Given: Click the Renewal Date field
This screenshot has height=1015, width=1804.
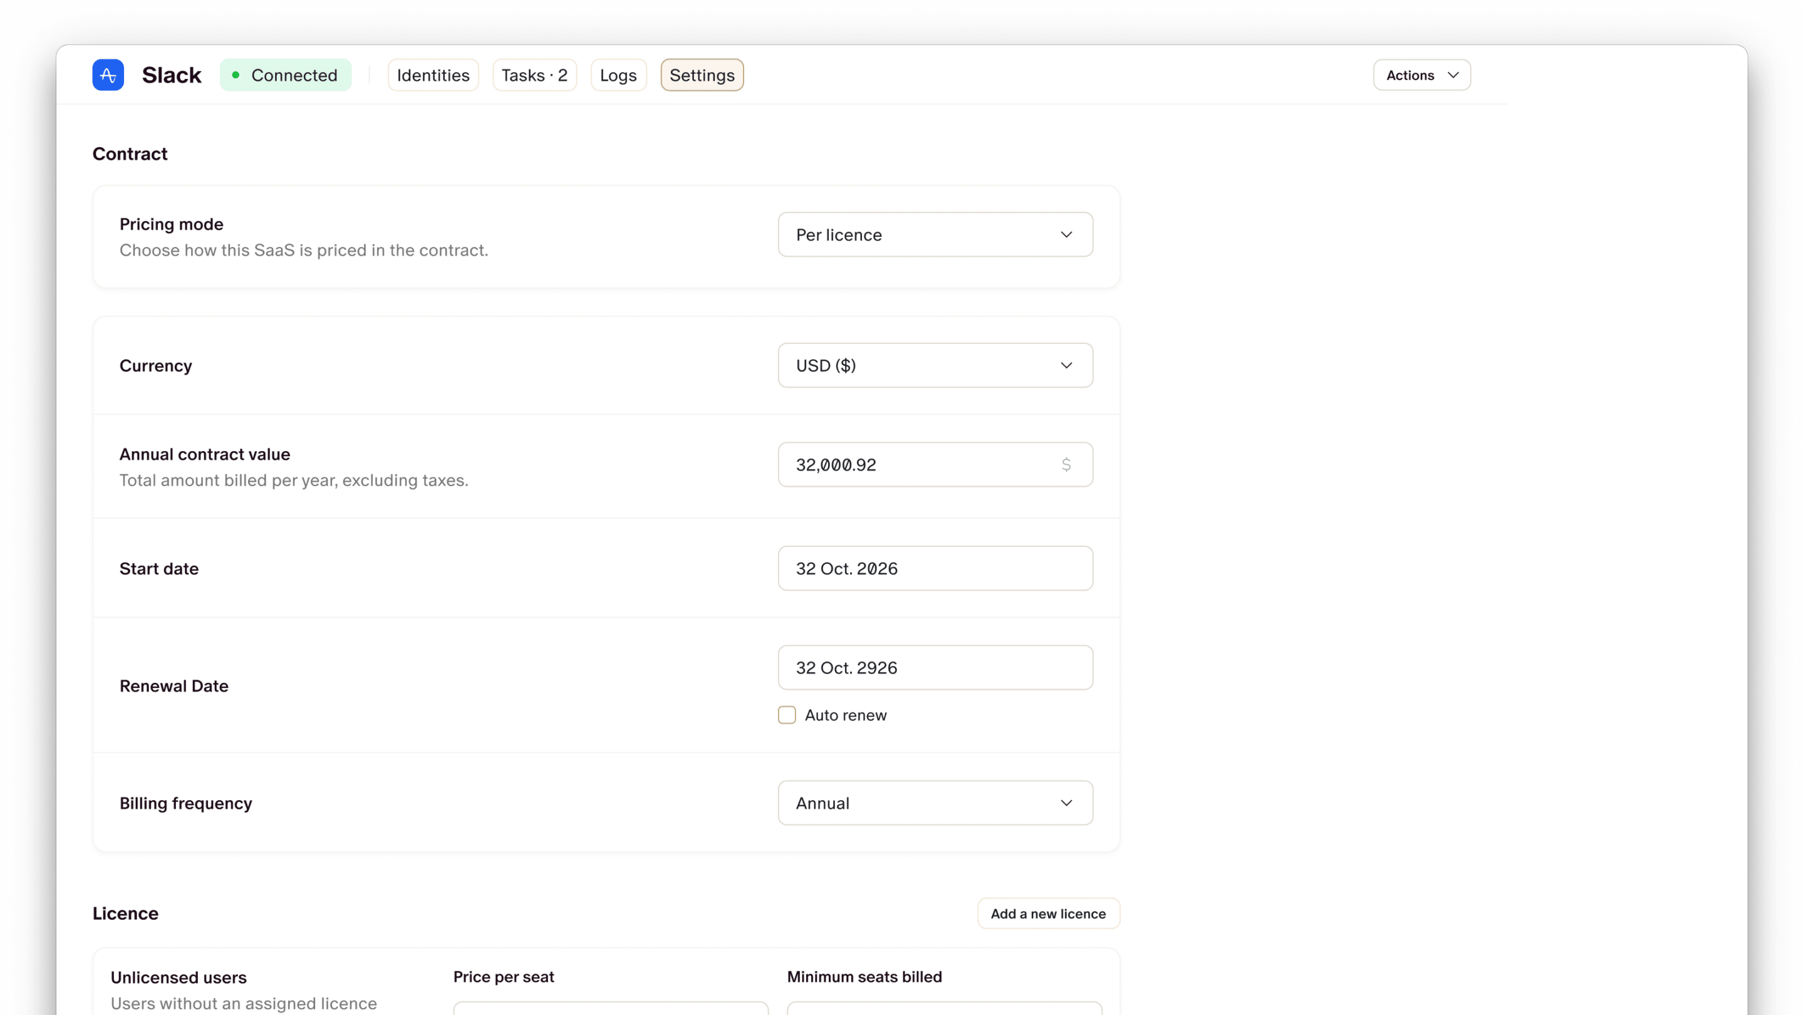Looking at the screenshot, I should tap(935, 667).
